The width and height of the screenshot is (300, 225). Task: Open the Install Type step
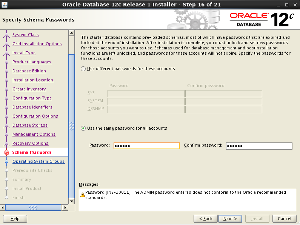(x=24, y=53)
